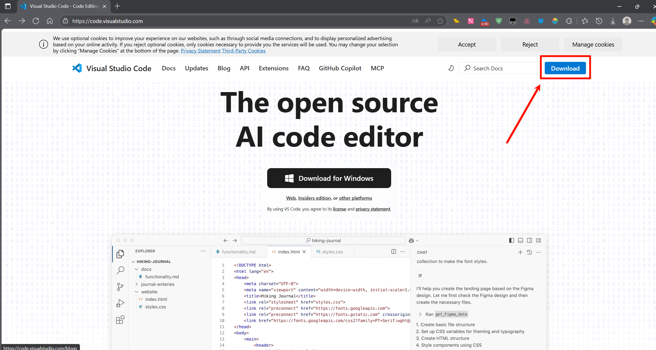Open the Updates navigation item

(x=197, y=68)
